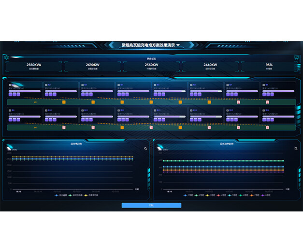This screenshot has height=252, width=303.
Task: Select the 2560KW stat card
Action: (x=151, y=67)
